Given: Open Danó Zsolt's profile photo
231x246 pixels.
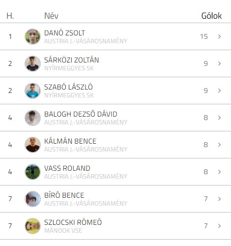Looking at the screenshot, I should [32, 36].
